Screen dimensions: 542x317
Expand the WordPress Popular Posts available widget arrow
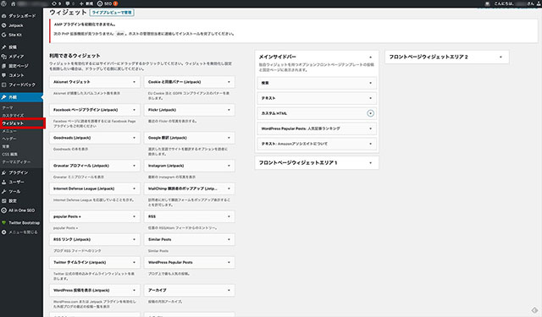tap(229, 263)
